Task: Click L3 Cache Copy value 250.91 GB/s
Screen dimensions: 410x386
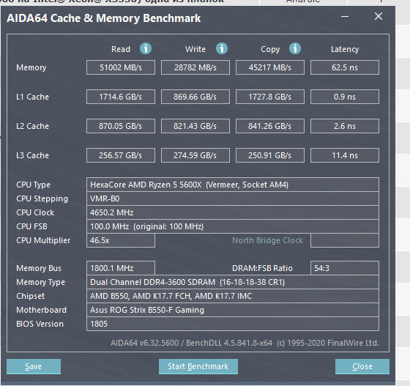Action: point(270,155)
